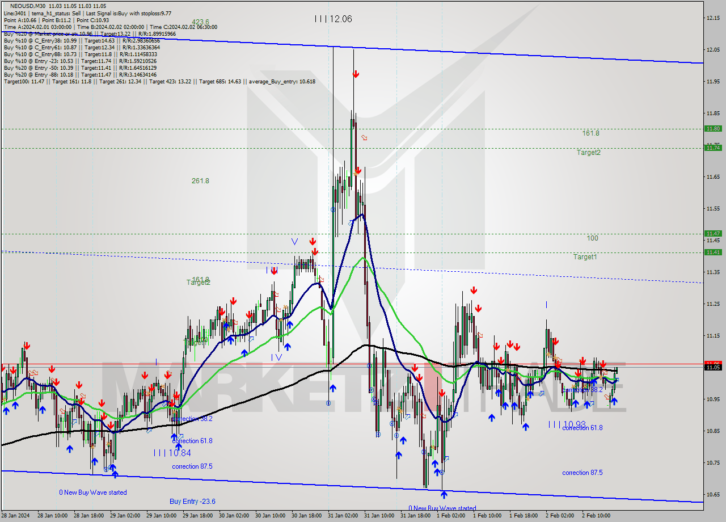Screen dimensions: 726x522
Task: Click the '28 Jan 18:00' time axis label
Action: 90,516
